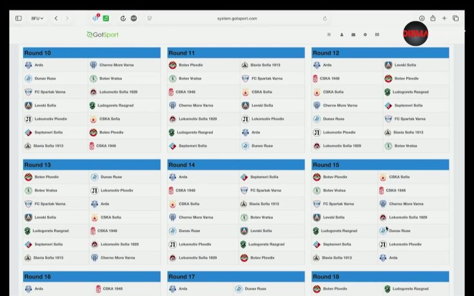
Task: Click the Round 11 header
Action: (236, 53)
